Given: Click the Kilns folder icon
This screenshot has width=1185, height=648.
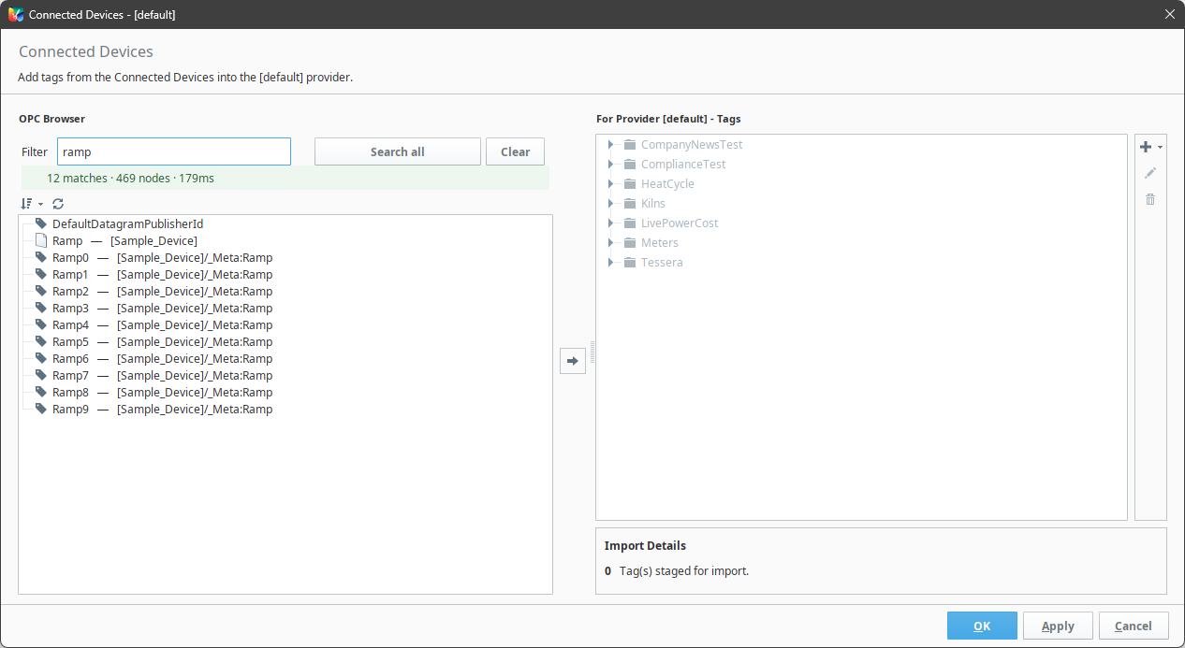Looking at the screenshot, I should point(630,204).
